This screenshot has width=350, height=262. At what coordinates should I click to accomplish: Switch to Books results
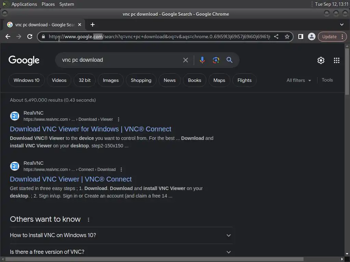194,80
